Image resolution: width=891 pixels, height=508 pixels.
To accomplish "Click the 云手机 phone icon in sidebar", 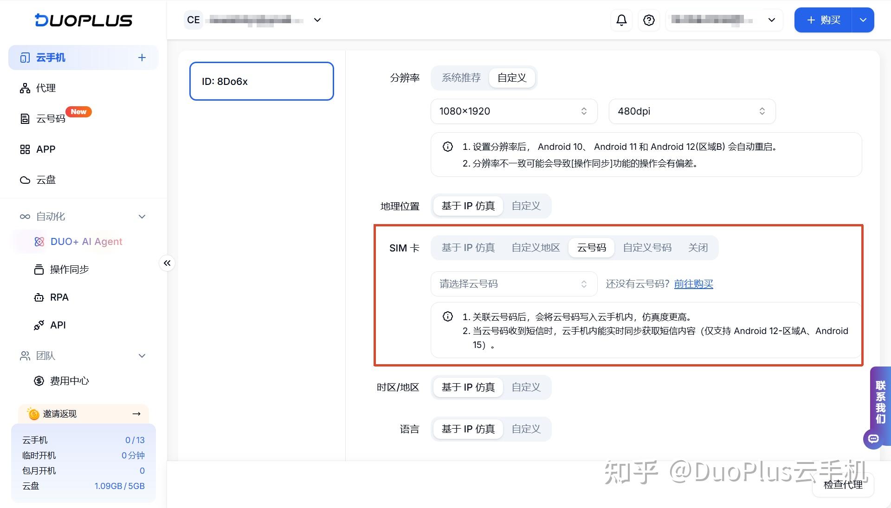I will pyautogui.click(x=25, y=58).
